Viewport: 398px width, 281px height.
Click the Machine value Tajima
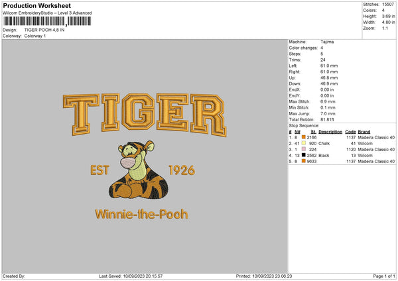click(327, 42)
